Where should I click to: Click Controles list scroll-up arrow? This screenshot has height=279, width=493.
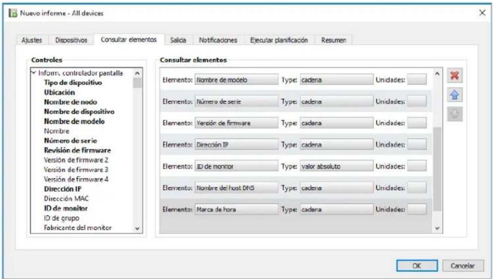tap(138, 73)
